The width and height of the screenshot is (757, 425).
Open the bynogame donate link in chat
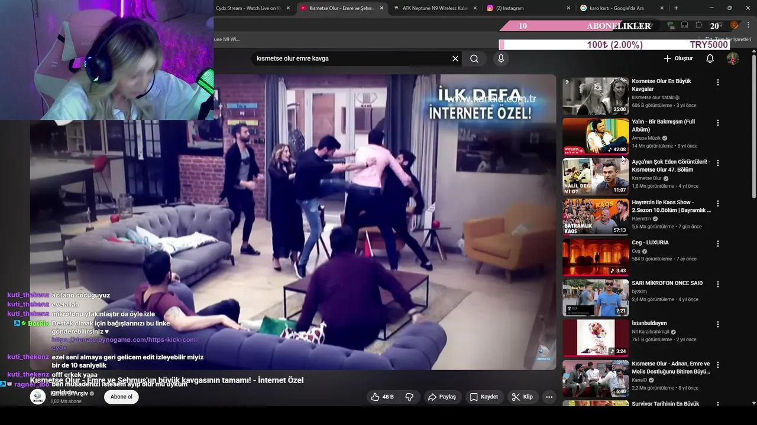point(125,344)
